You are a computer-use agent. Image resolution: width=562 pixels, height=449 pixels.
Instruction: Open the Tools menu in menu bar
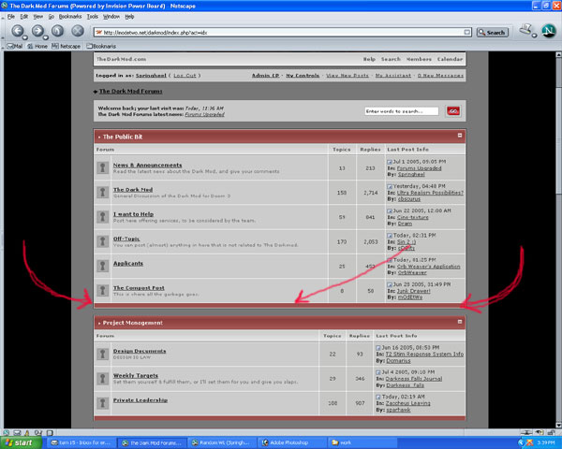point(92,16)
